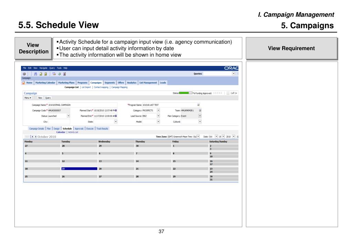Open the Execute sub-tab

coord(90,129)
